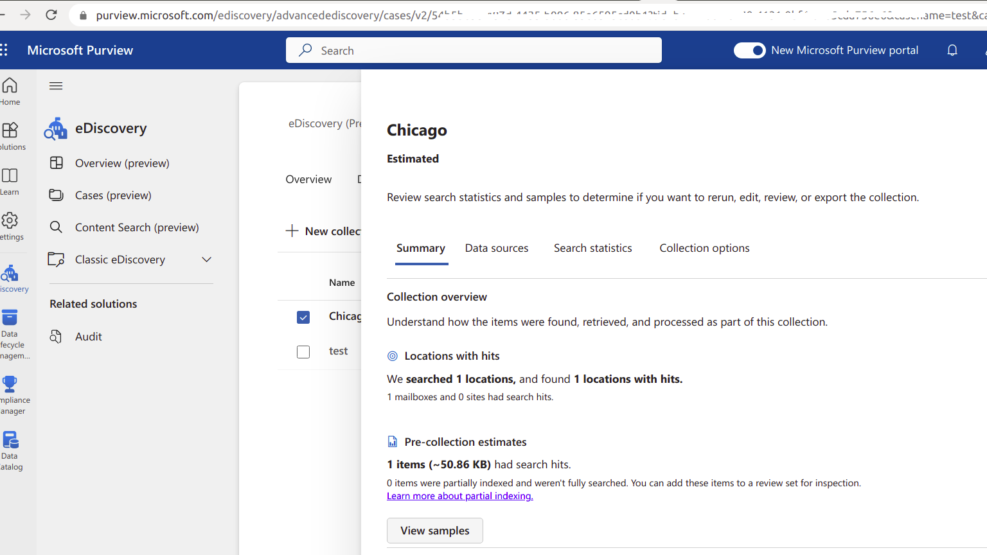Open Cases (preview) nav item

(x=113, y=195)
